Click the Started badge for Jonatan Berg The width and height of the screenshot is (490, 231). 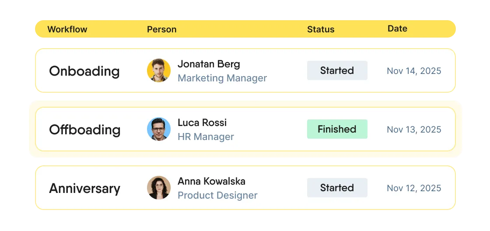337,70
